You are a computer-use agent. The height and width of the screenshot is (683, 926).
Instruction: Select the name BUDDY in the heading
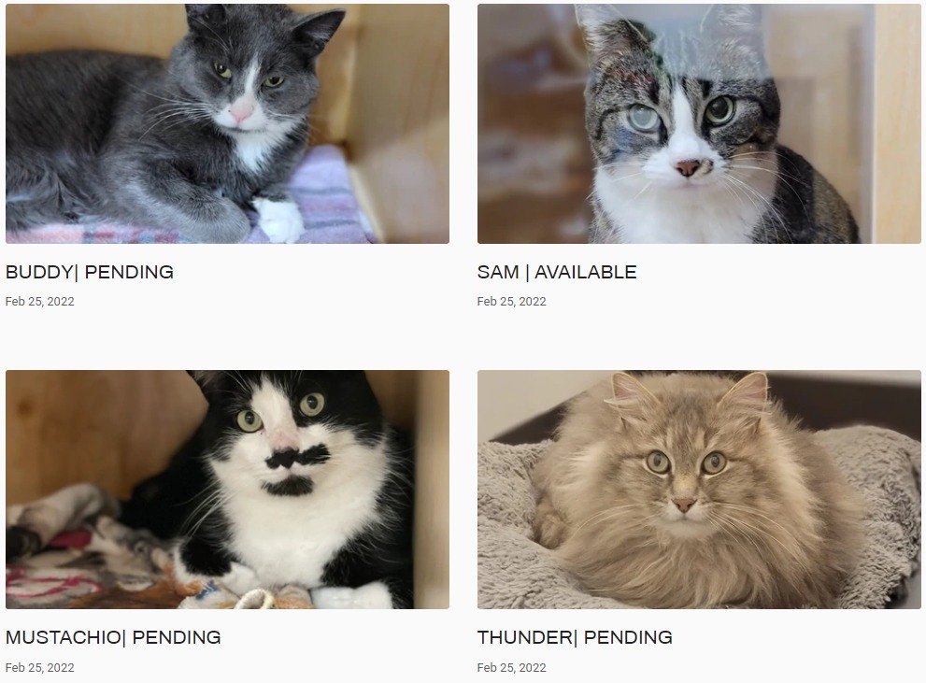point(38,272)
